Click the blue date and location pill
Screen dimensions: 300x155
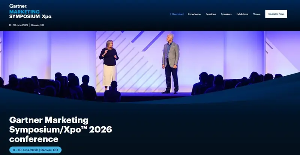(x=35, y=150)
